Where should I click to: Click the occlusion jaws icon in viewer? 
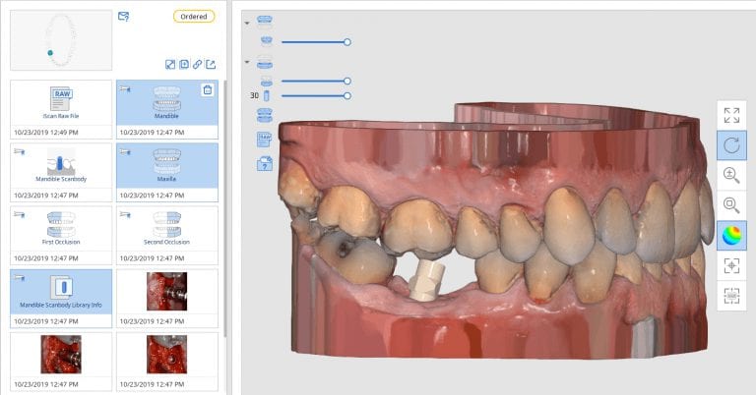point(264,116)
